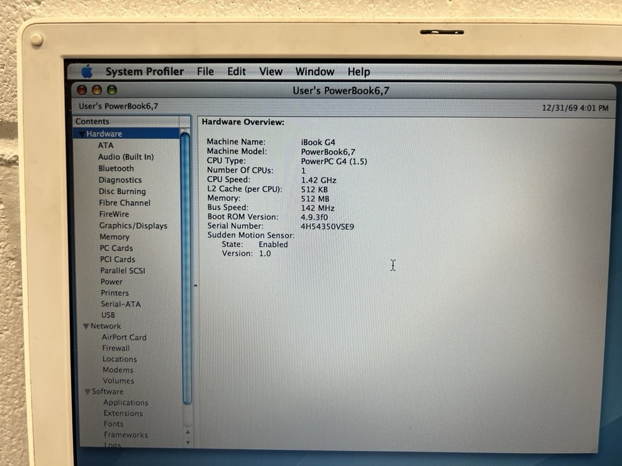Select Bluetooth in the sidebar
Viewport: 622px width, 466px height.
[x=116, y=168]
